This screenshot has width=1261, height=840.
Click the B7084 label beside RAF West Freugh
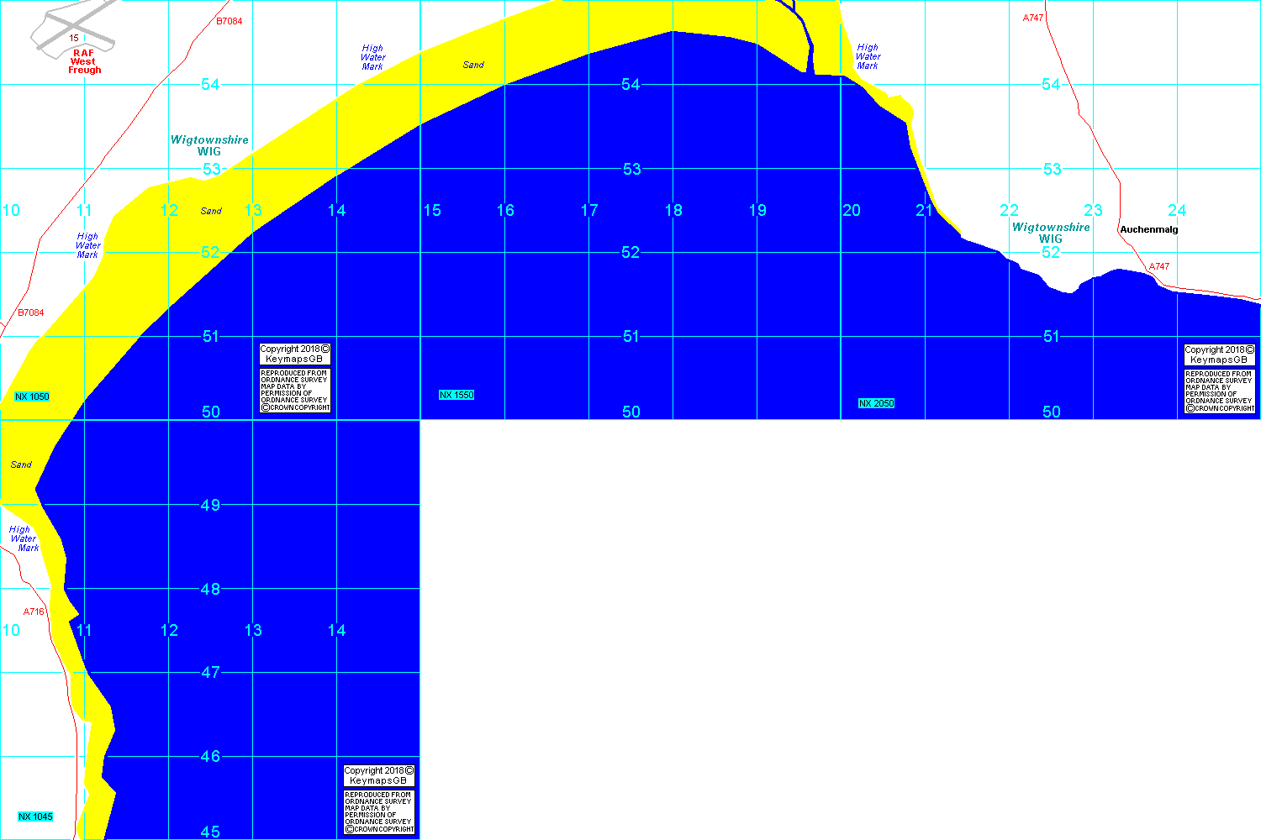229,21
